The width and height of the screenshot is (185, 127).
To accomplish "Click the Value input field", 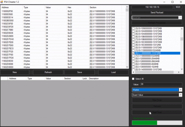I will click(161, 84).
